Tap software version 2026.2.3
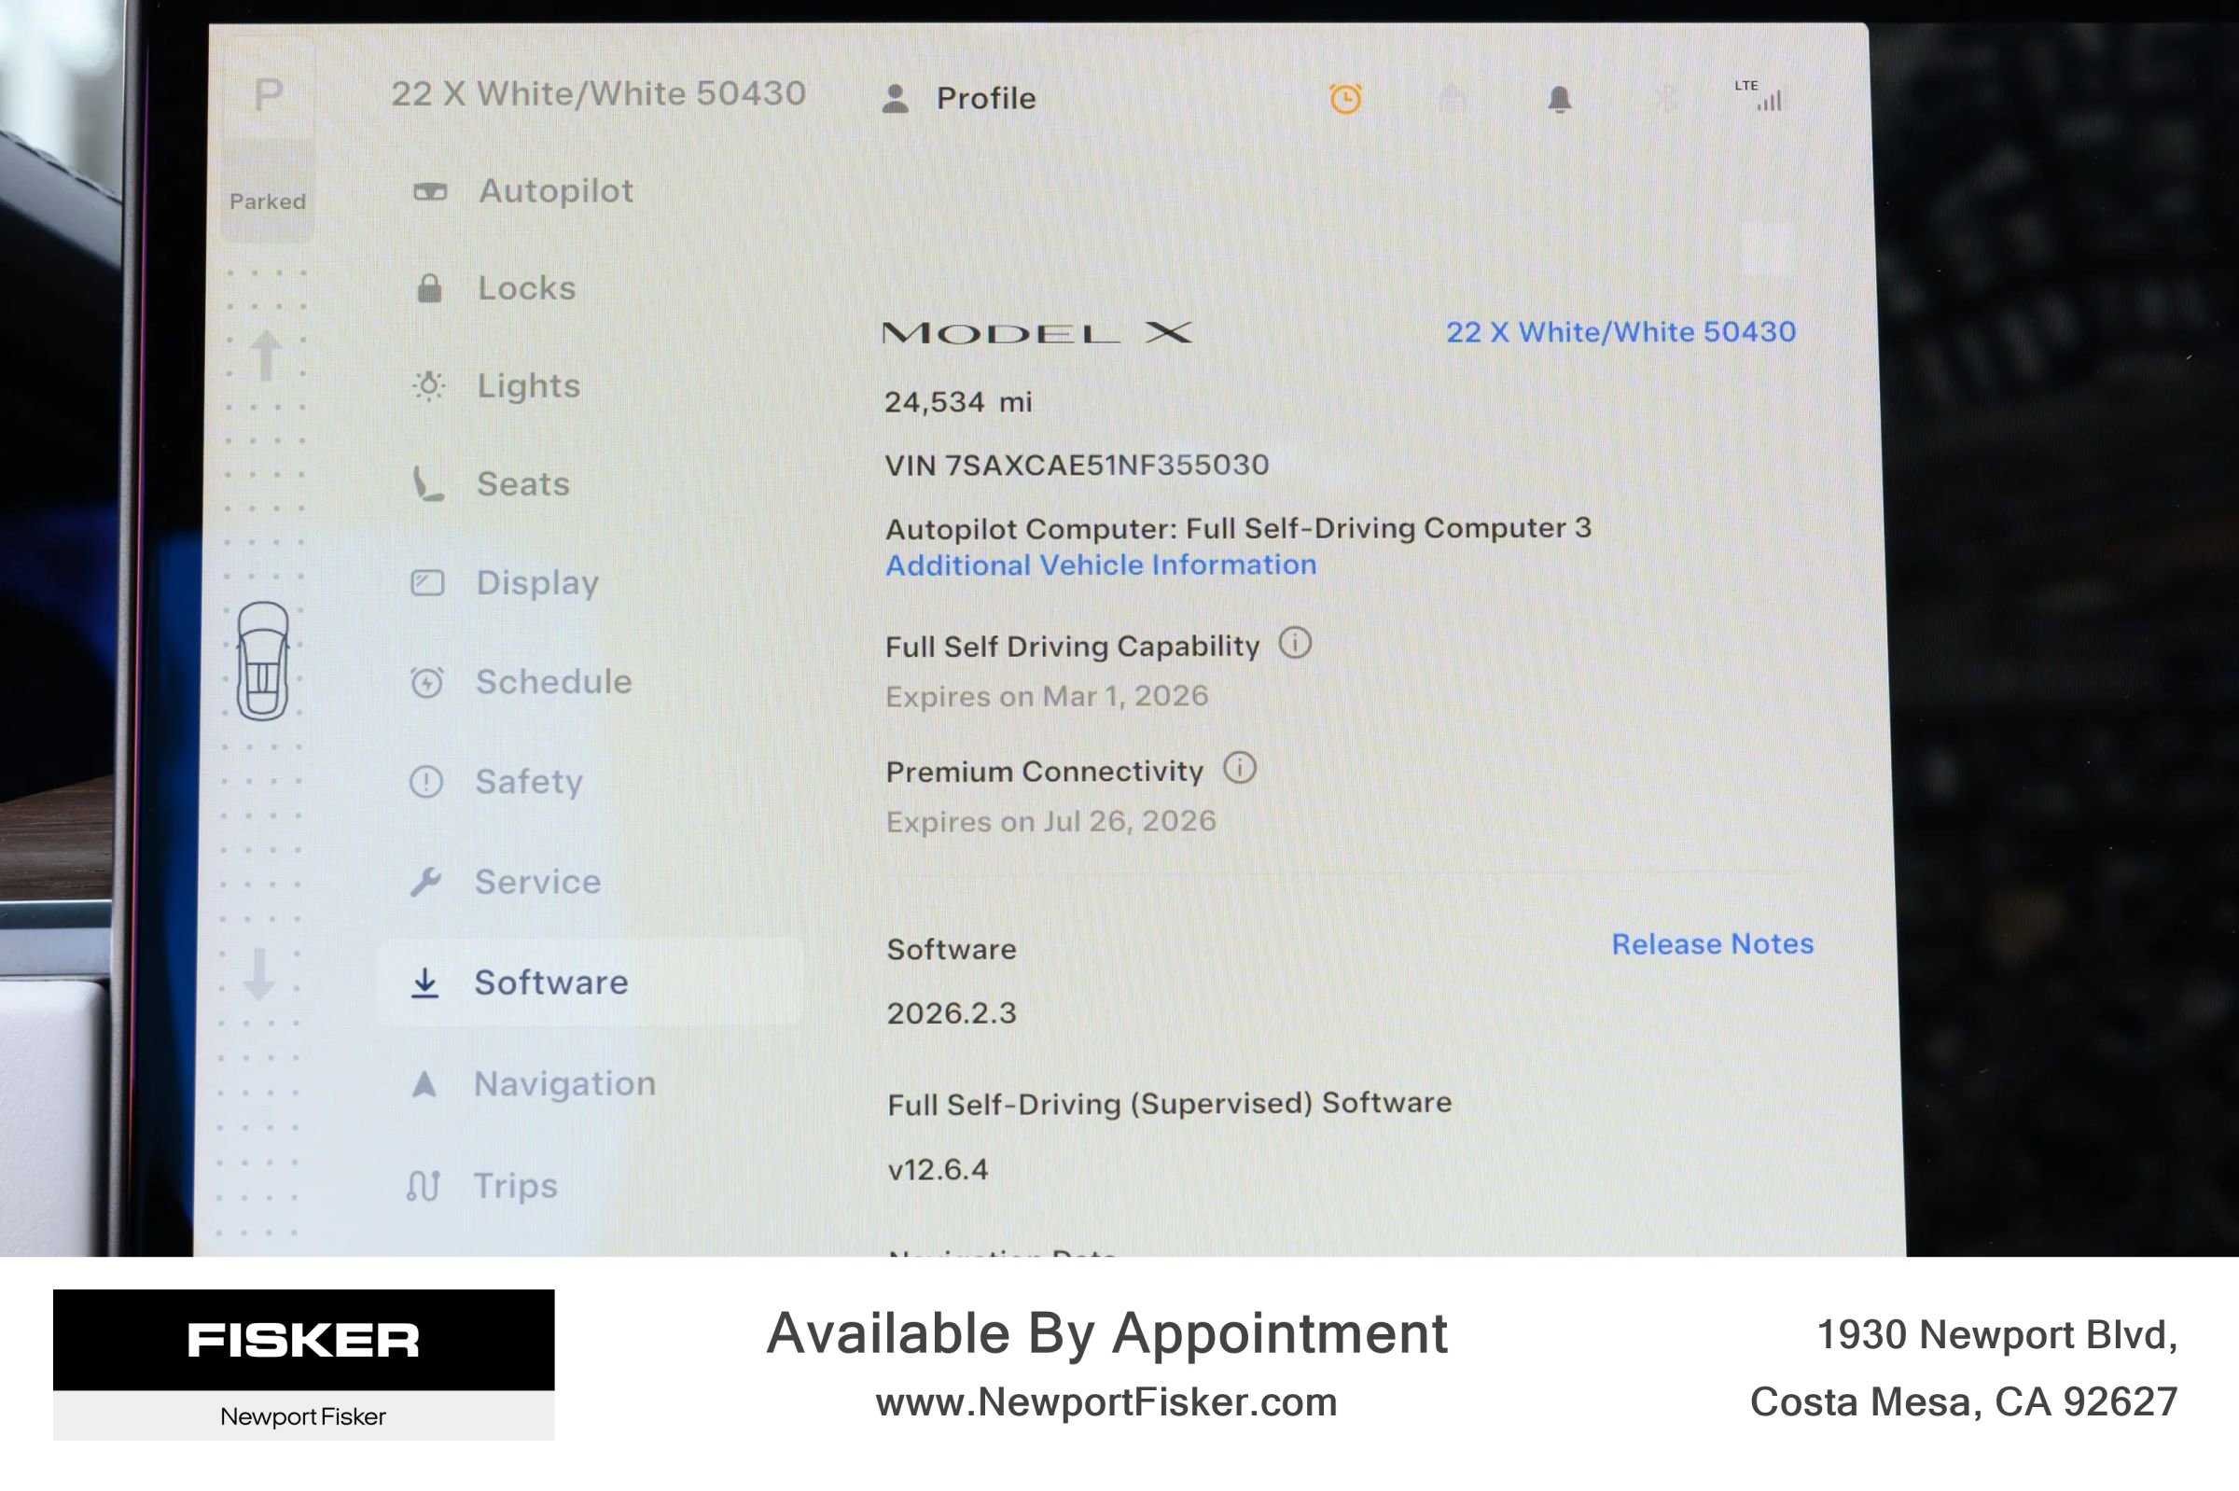2239x1491 pixels. [x=951, y=1012]
